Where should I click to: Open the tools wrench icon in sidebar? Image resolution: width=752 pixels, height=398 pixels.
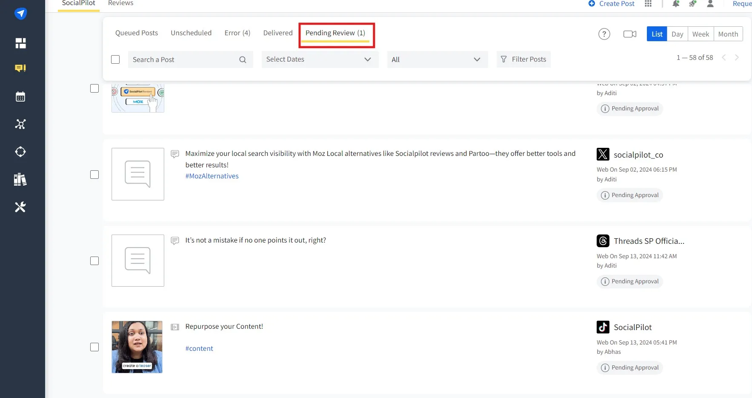tap(20, 207)
